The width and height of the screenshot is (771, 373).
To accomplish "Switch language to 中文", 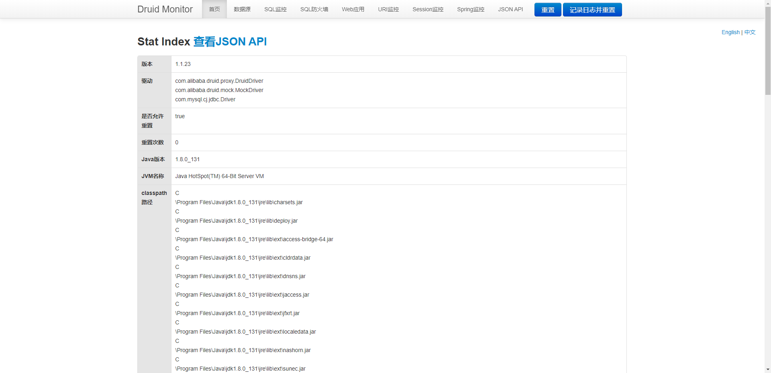I will [x=750, y=32].
